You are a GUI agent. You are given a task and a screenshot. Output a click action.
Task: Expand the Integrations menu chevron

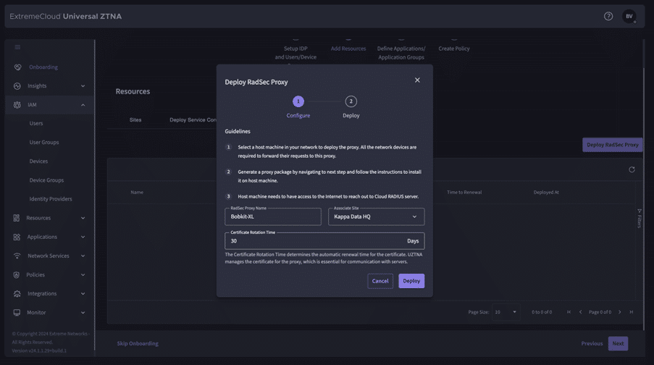pyautogui.click(x=83, y=294)
